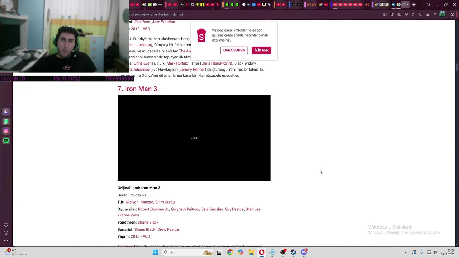Click the '7. Iron Man 3' heading
Screen dimensions: 459x258
137,89
